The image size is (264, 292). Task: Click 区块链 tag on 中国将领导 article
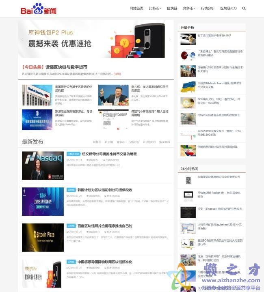pyautogui.click(x=71, y=262)
